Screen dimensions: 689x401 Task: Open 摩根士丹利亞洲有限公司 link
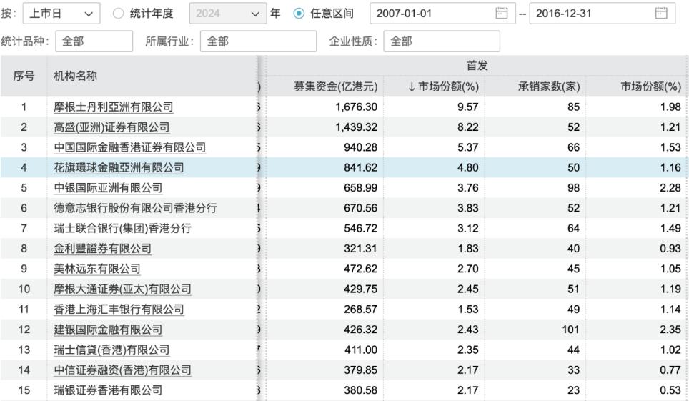[114, 107]
